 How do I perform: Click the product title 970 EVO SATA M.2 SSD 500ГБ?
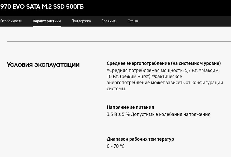42,7
